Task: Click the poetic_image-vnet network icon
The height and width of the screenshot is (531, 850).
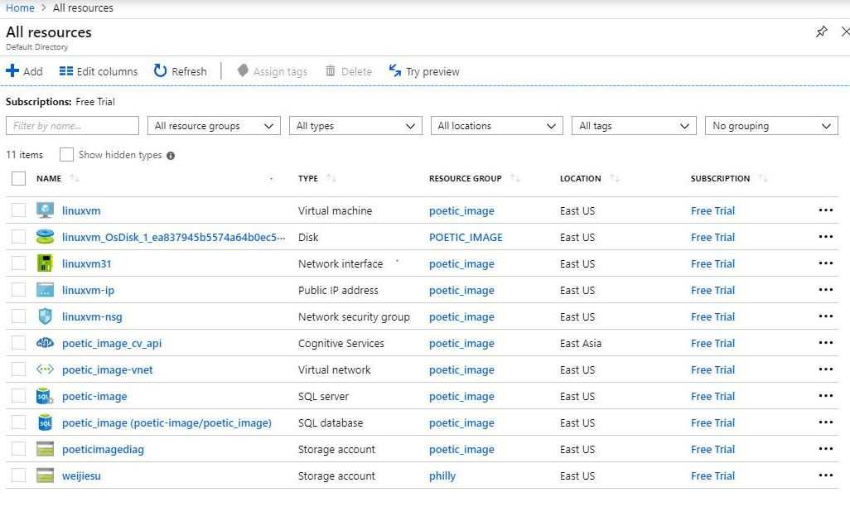Action: click(45, 369)
